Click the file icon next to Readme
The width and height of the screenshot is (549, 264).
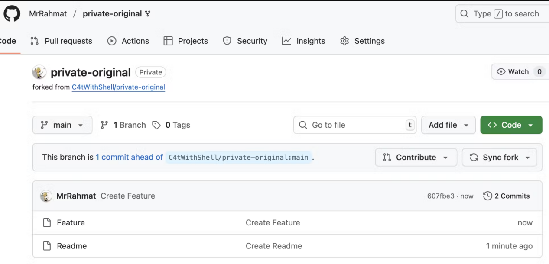pyautogui.click(x=47, y=246)
